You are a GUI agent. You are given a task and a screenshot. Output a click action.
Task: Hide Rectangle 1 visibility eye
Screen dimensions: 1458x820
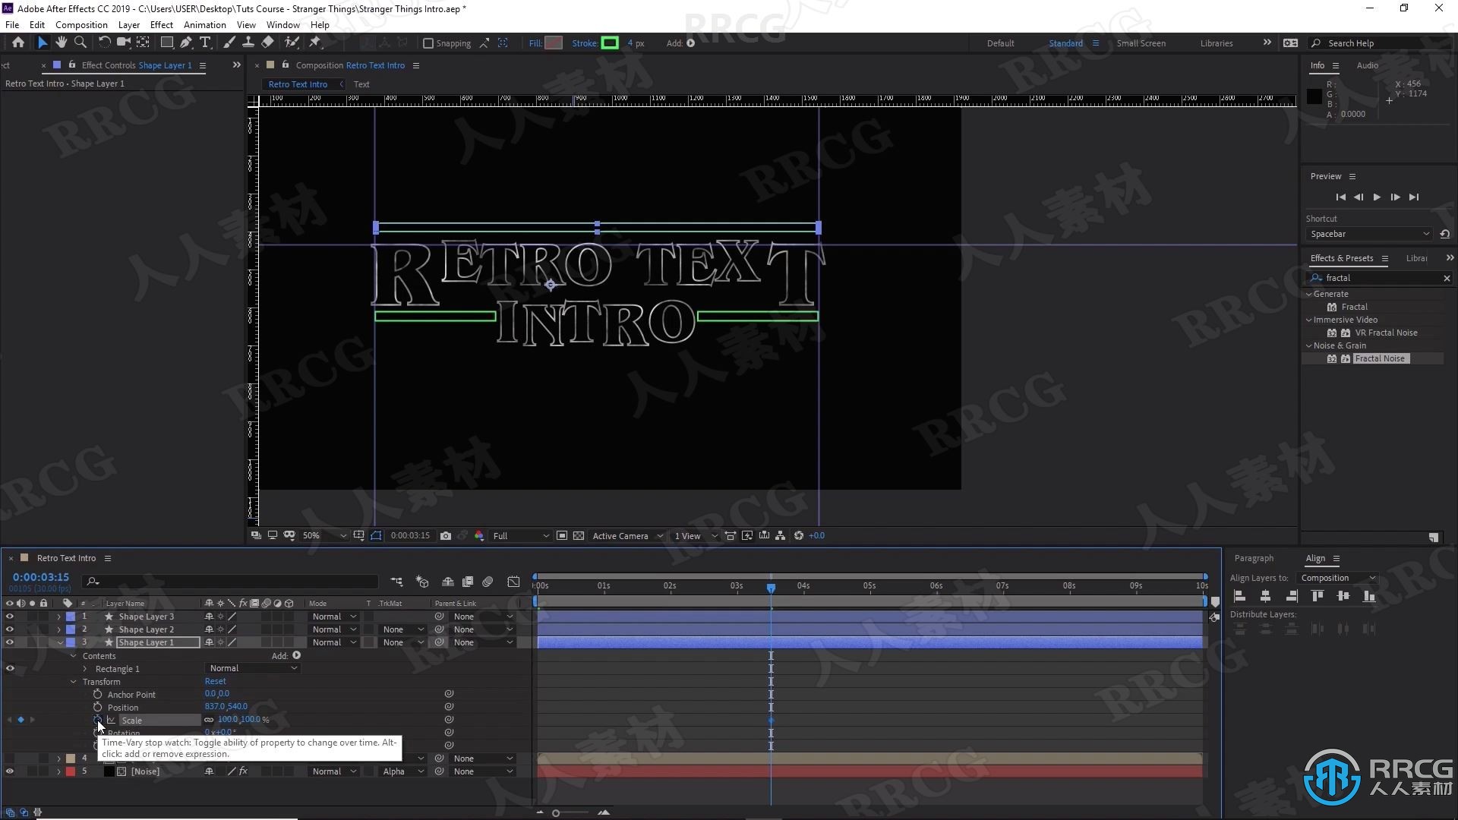pyautogui.click(x=10, y=669)
